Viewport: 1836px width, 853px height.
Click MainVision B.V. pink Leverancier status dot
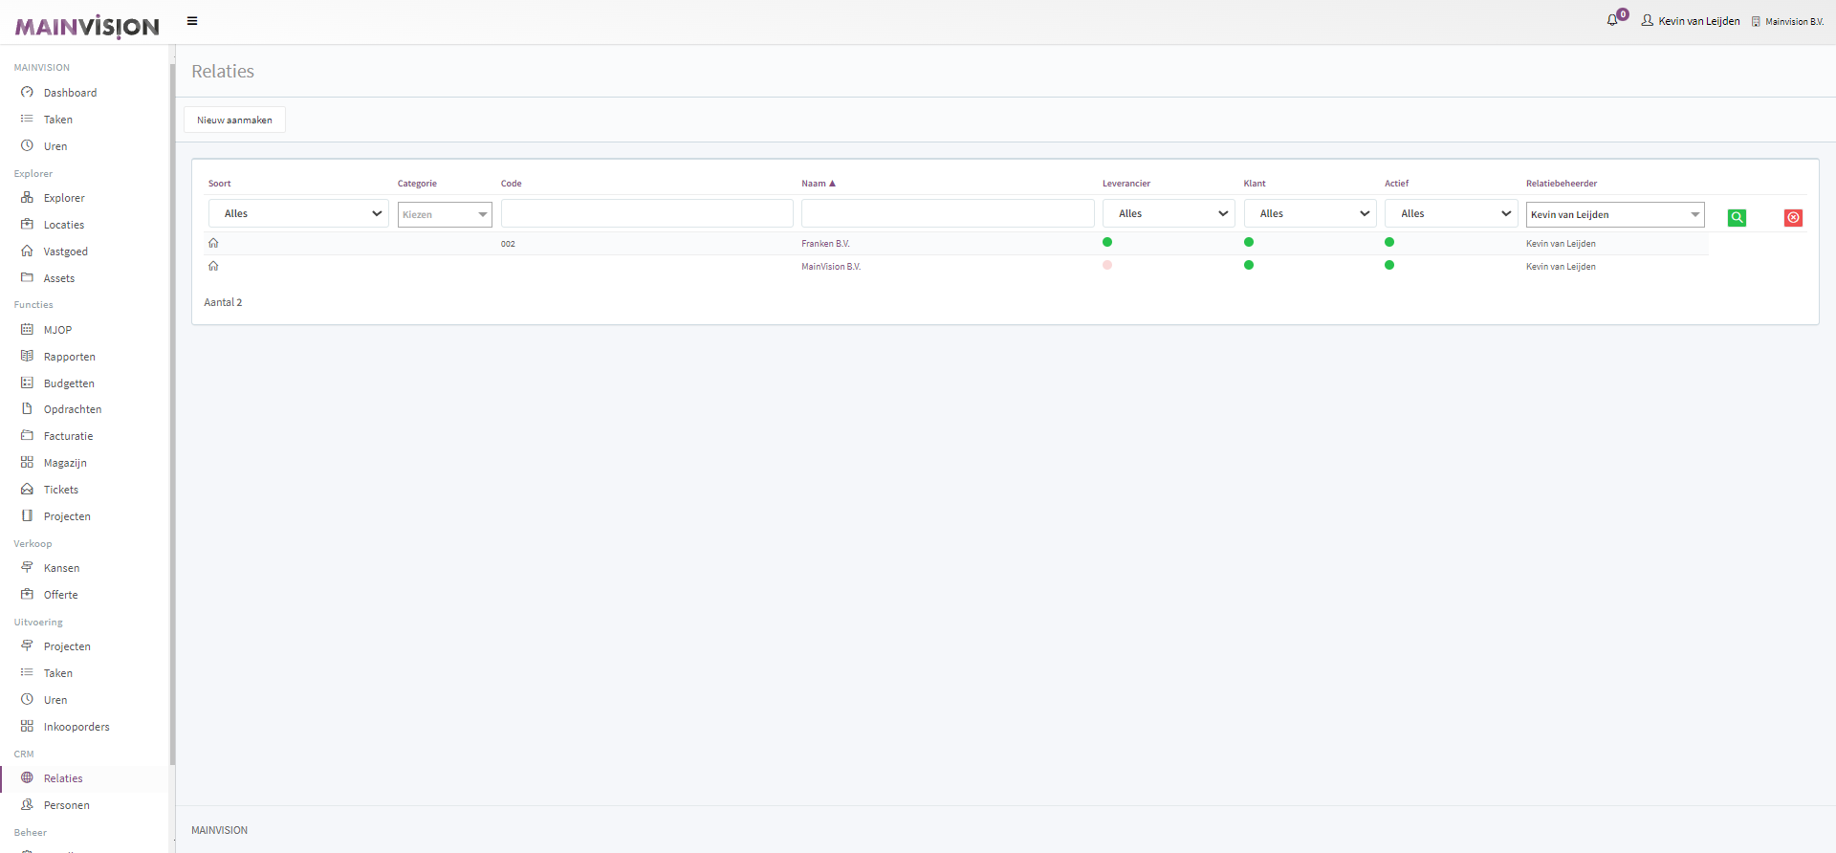click(x=1107, y=265)
